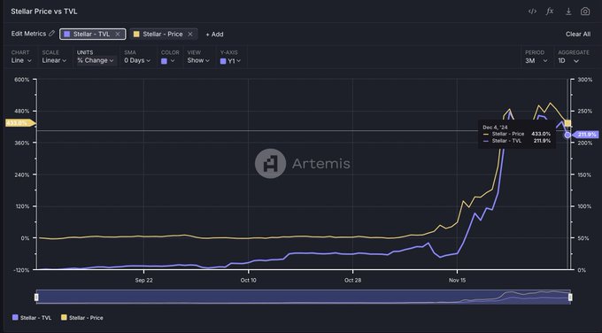Open the Aggregate 1D dropdown
This screenshot has height=333, width=602.
click(x=568, y=61)
